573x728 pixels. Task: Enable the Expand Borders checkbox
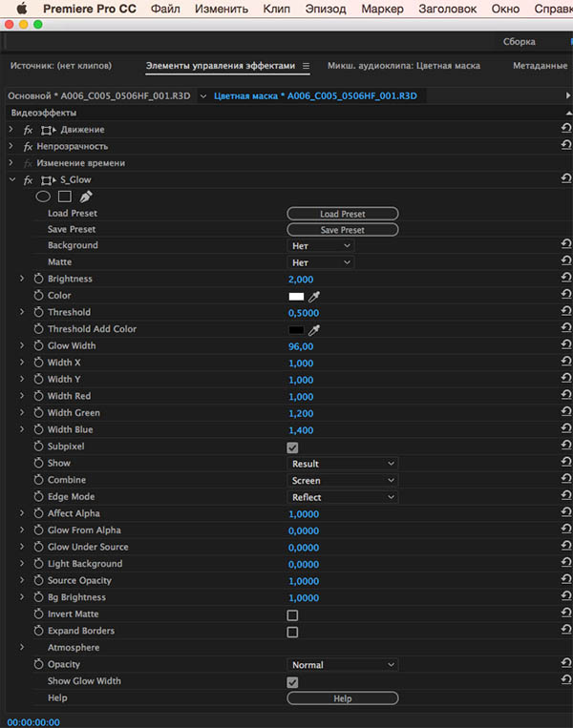click(x=292, y=632)
